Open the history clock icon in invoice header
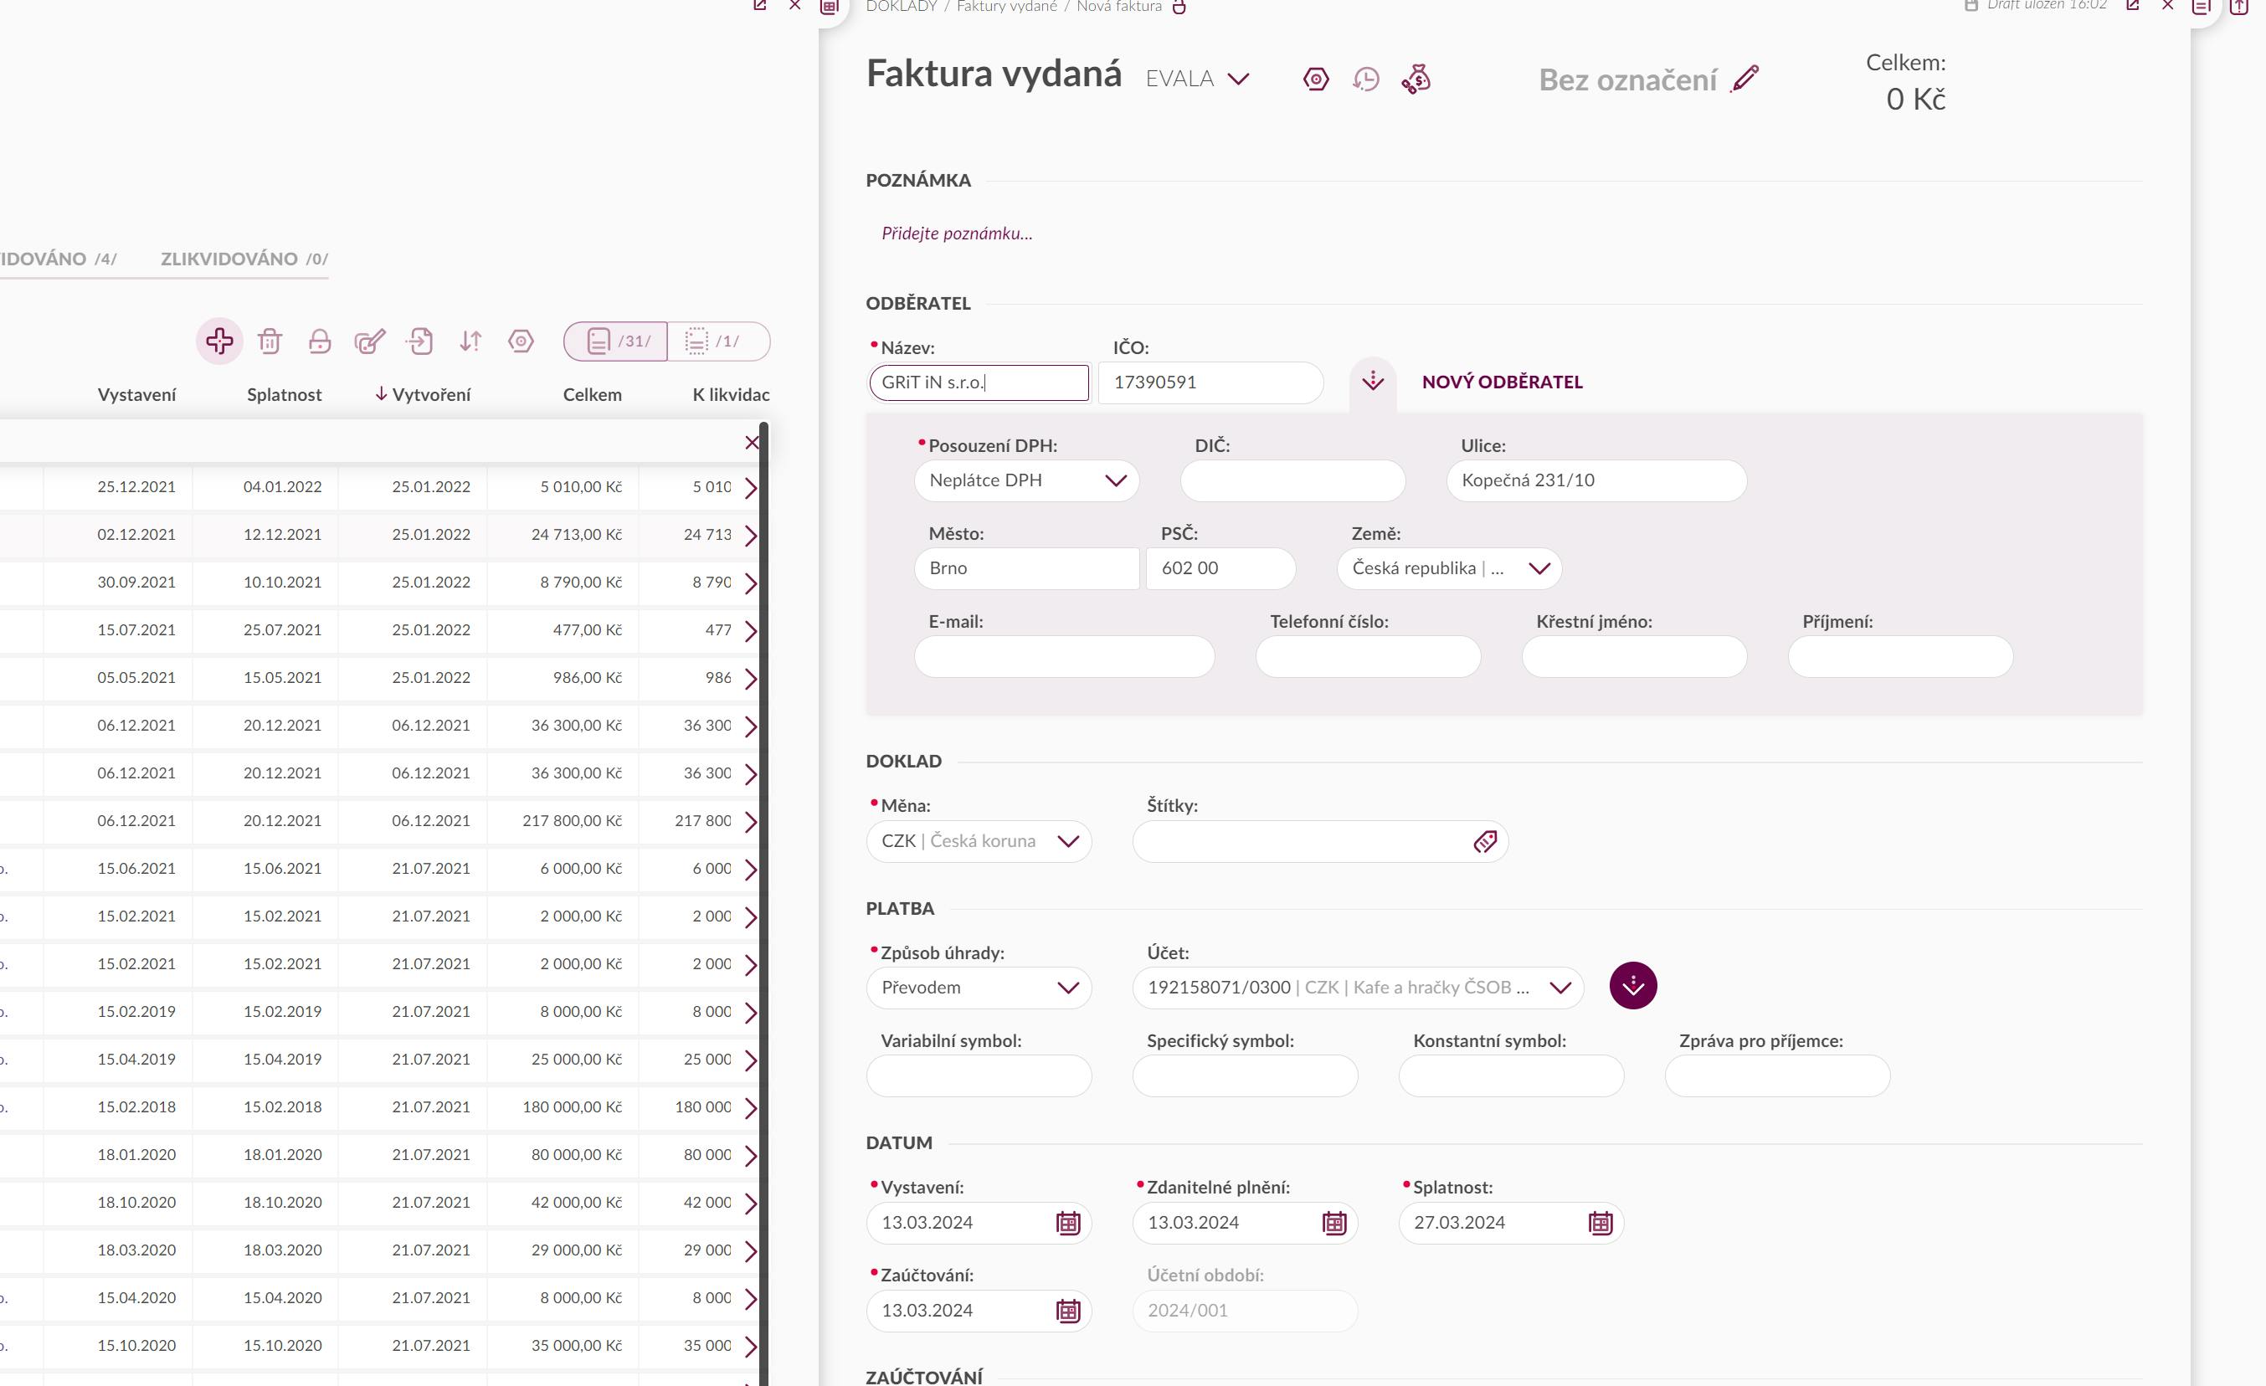This screenshot has height=1386, width=2266. coord(1365,80)
